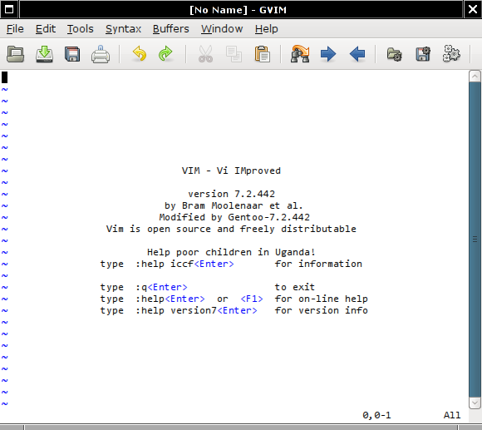Click the 'VIM - Vi IMproved' text
482x430 pixels.
coord(231,171)
